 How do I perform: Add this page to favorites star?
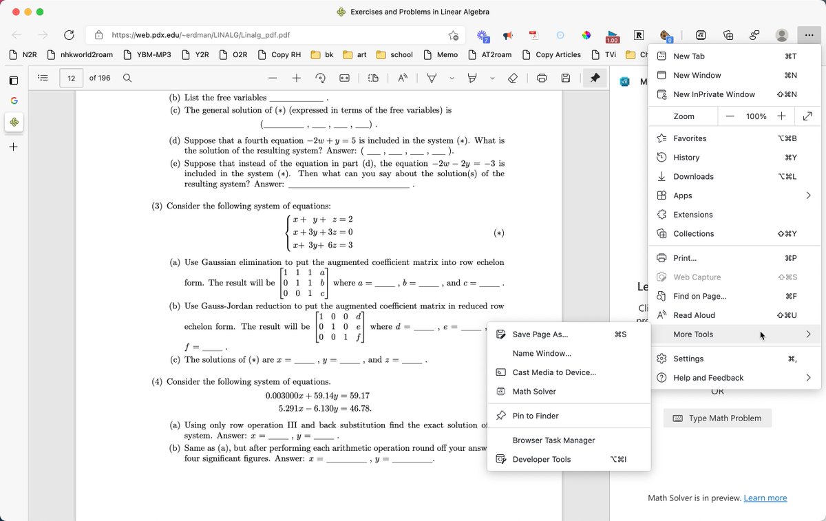click(453, 35)
